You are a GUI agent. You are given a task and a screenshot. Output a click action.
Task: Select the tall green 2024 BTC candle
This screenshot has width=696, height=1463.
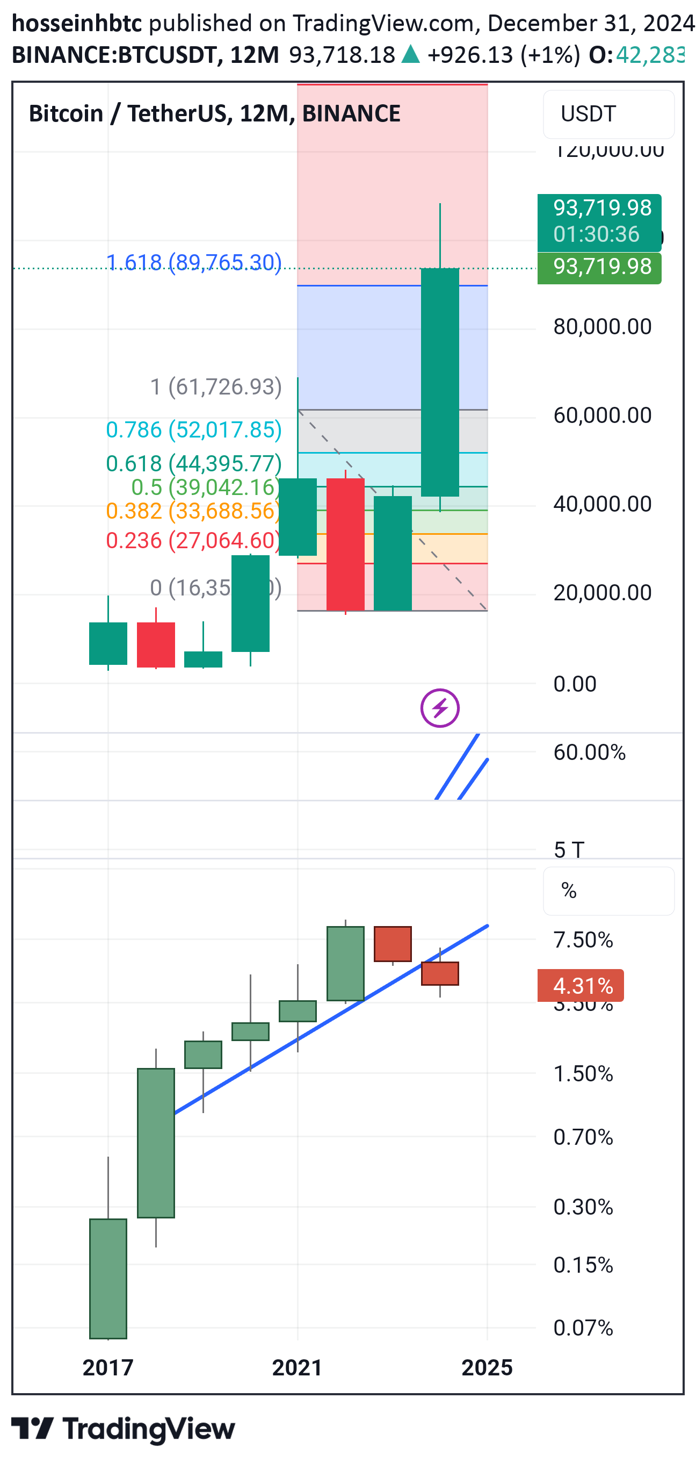point(440,382)
